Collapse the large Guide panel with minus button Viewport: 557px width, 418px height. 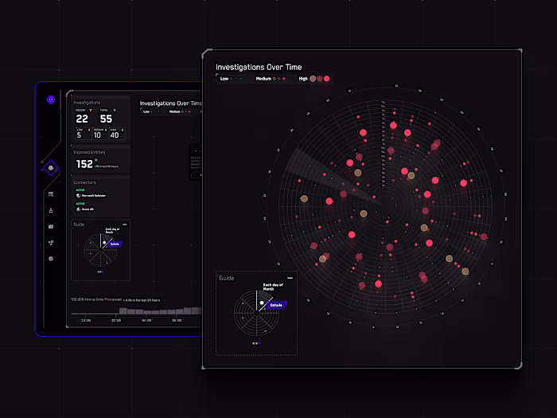290,278
